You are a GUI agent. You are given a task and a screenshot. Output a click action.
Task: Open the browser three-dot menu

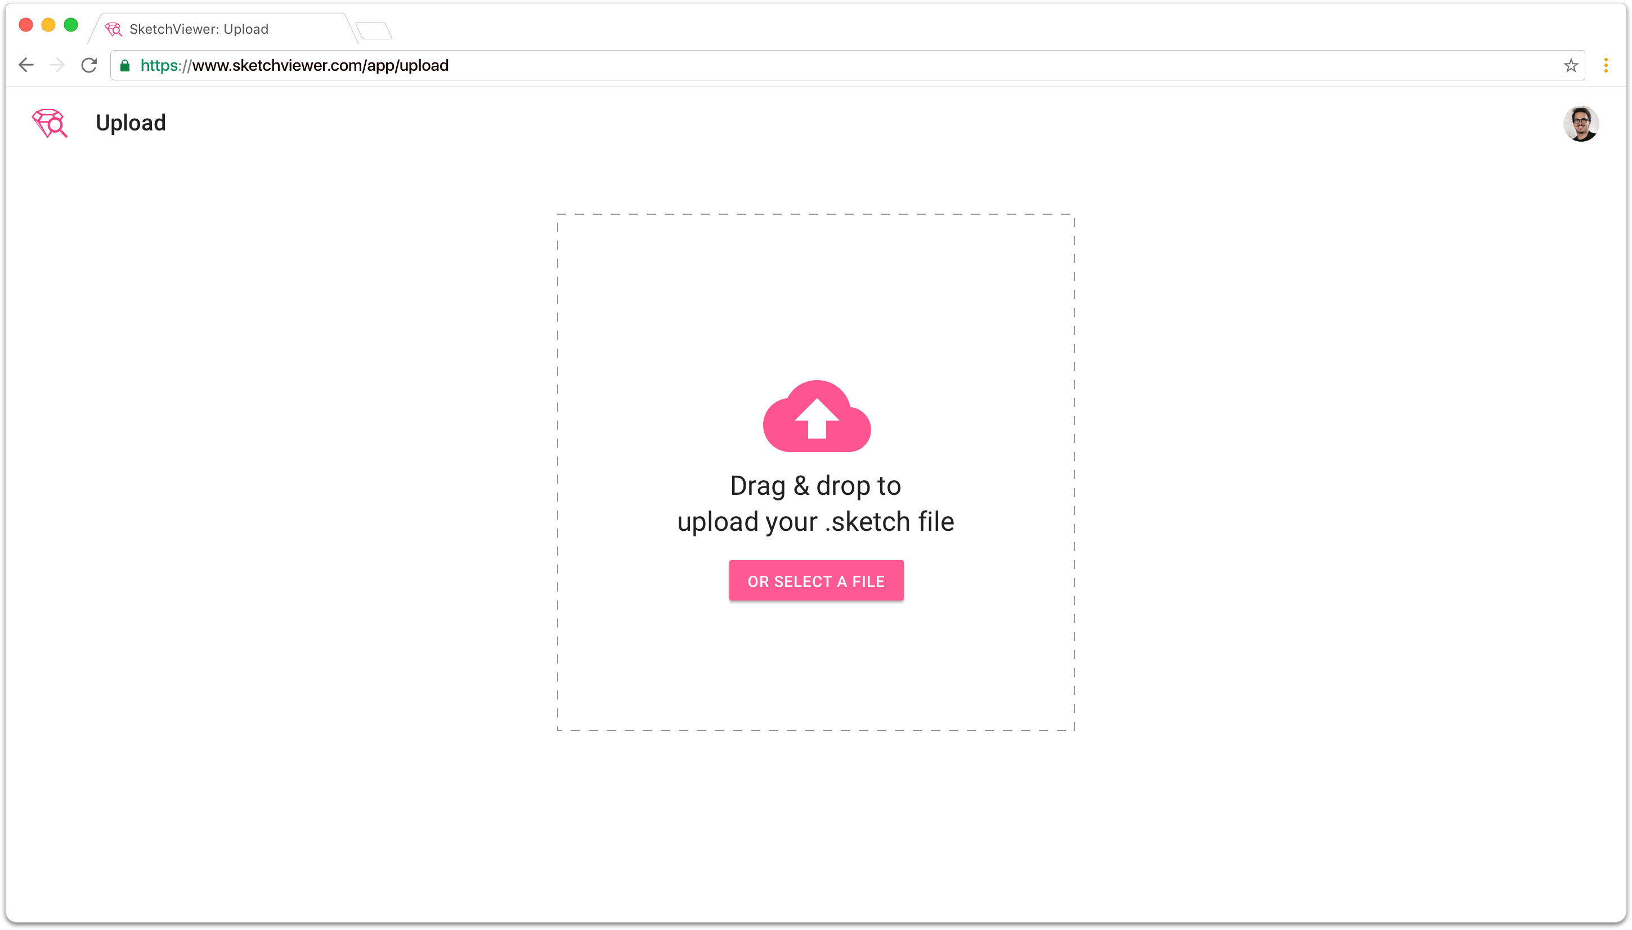pos(1605,65)
